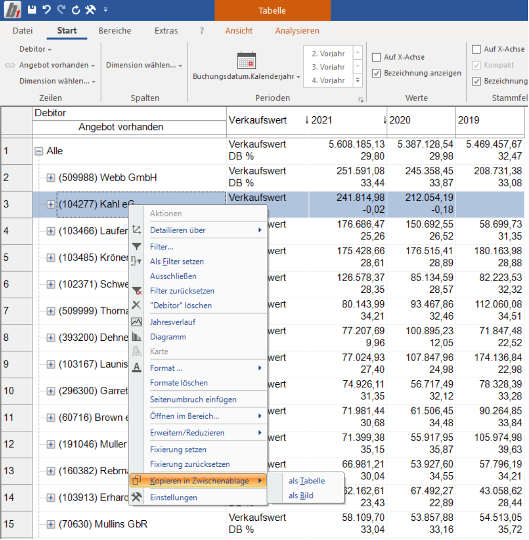The height and width of the screenshot is (540, 529).
Task: Choose Seitenumbruch einfügen menu entry
Action: 193,399
